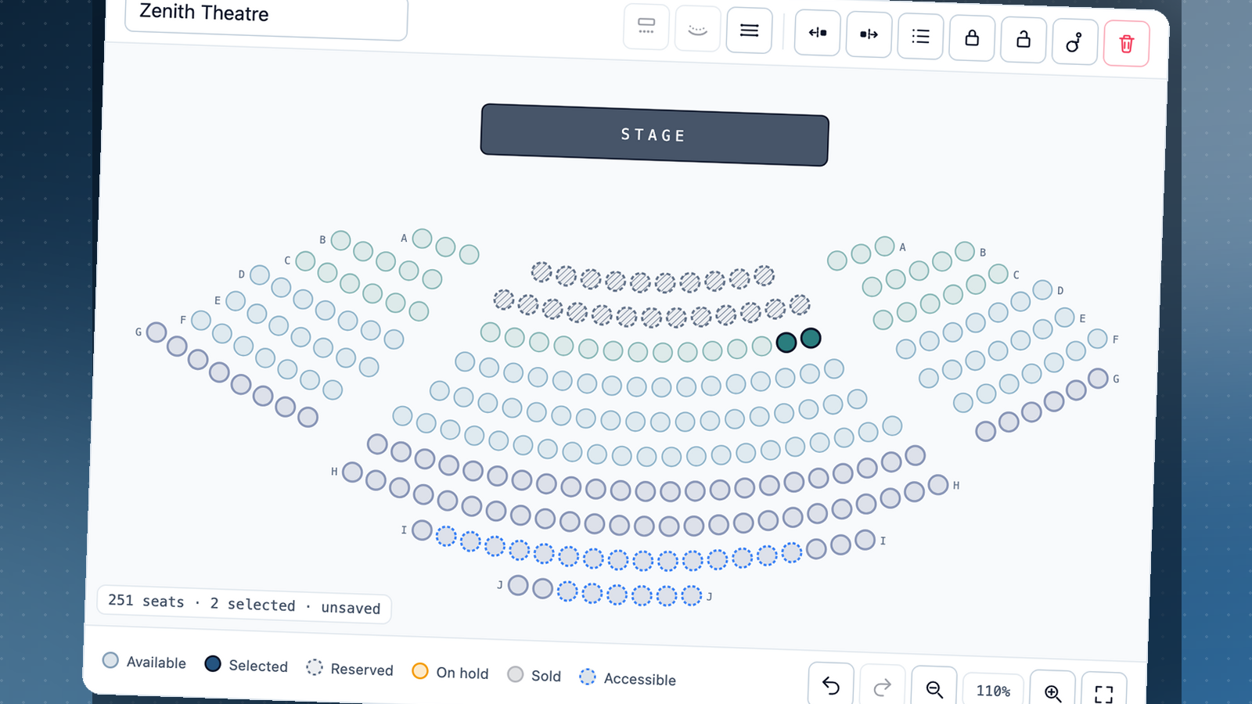Click the seat beside left row D label
1252x704 pixels.
(x=260, y=275)
